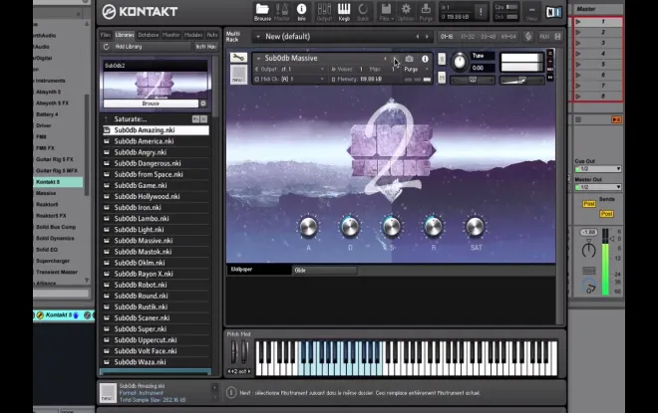This screenshot has width=658, height=413.
Task: Click the A attack knob
Action: [x=308, y=227]
